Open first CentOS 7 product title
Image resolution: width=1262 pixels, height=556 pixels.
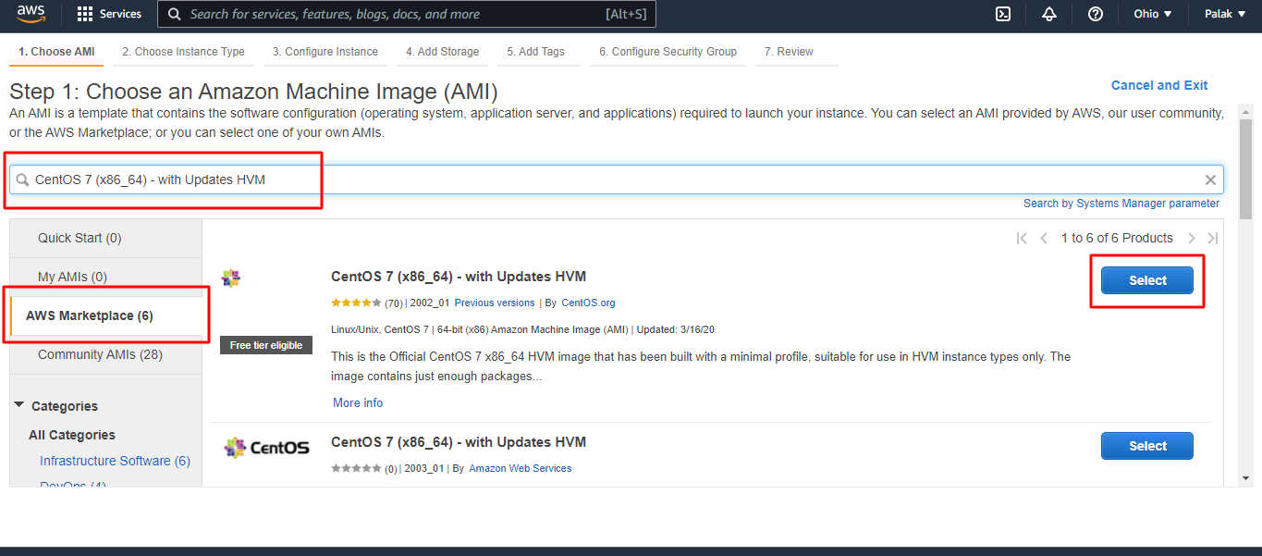[x=459, y=277]
